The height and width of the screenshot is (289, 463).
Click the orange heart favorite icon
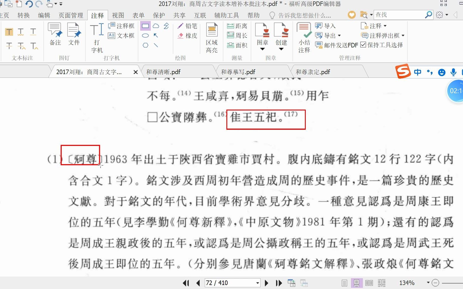352,15
